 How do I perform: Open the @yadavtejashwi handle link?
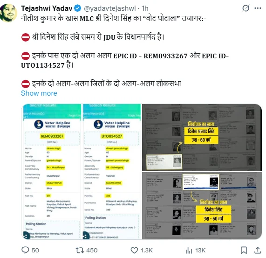coord(110,8)
